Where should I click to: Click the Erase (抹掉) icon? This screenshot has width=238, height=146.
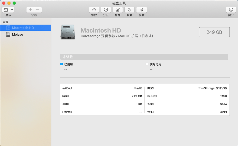[x=118, y=10]
